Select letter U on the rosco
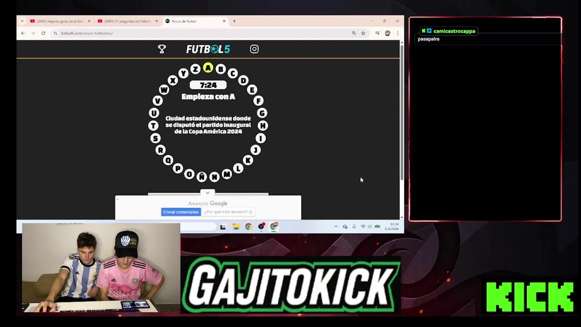Viewport: 581px width, 327px height. pos(154,113)
